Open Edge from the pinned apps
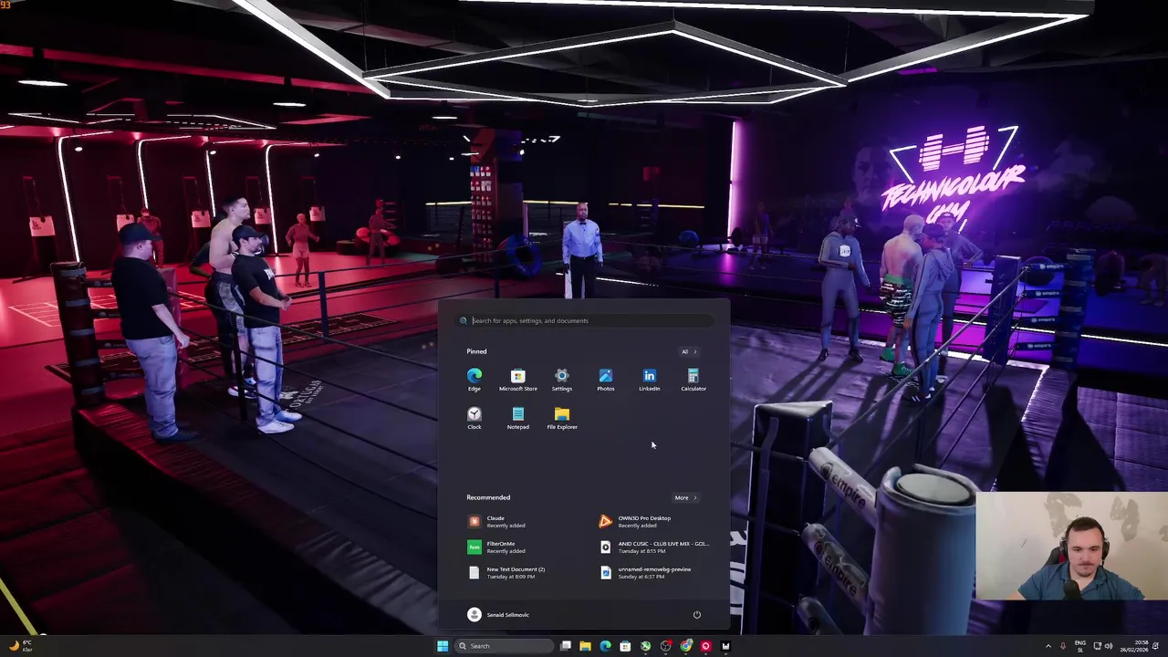Image resolution: width=1168 pixels, height=657 pixels. point(474,380)
